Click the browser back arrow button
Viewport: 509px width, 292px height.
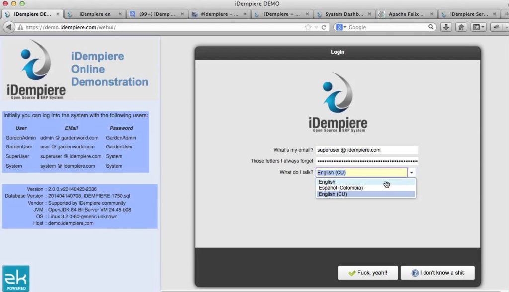click(x=9, y=27)
